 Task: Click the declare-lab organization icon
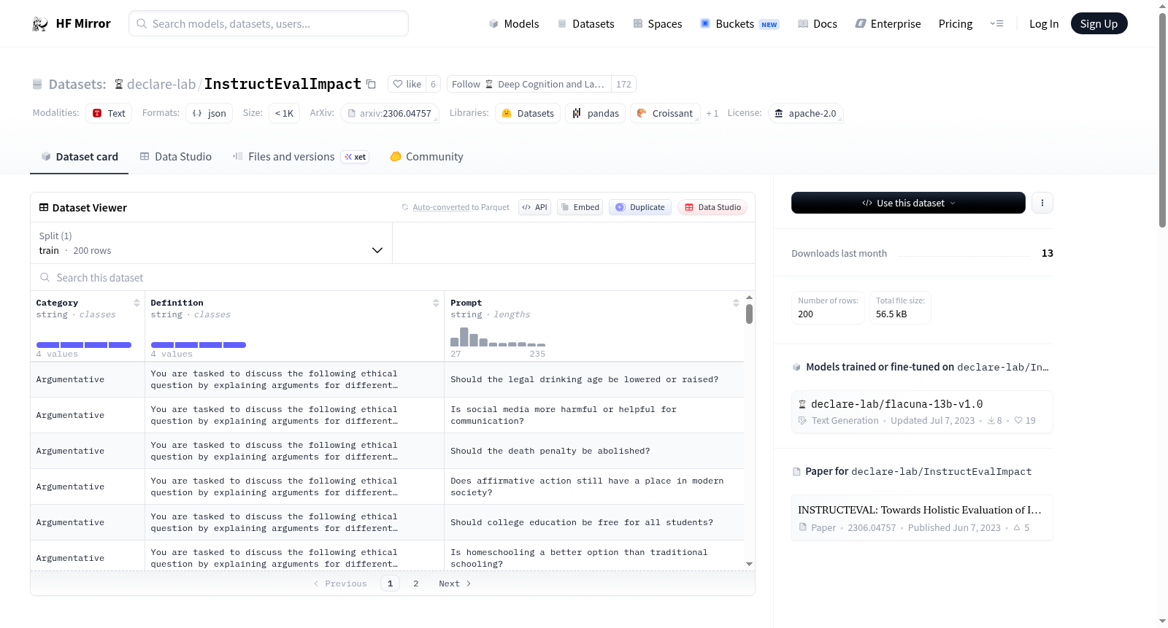pos(119,85)
